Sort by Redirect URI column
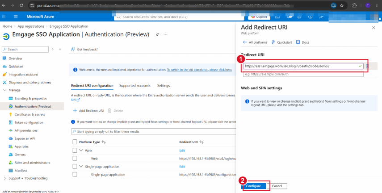 click(191, 142)
